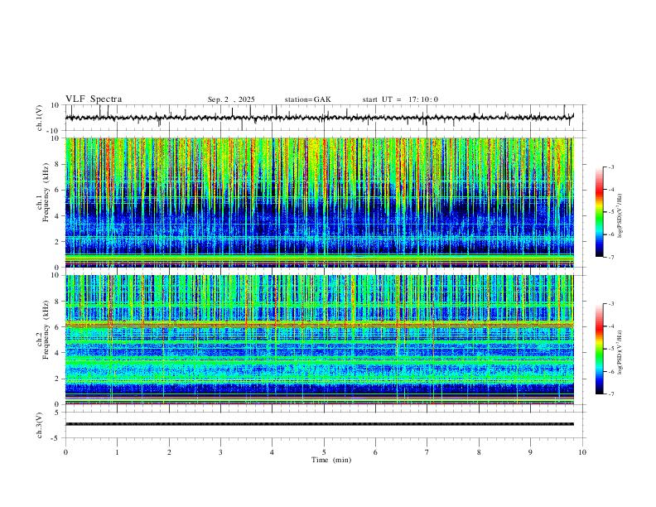Screen dimensions: 656x507
Task: Click the 'start UT = 17:10:0' text
Action: [400, 99]
